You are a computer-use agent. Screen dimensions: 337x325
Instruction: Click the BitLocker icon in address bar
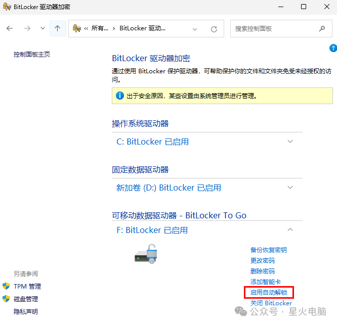(77, 28)
